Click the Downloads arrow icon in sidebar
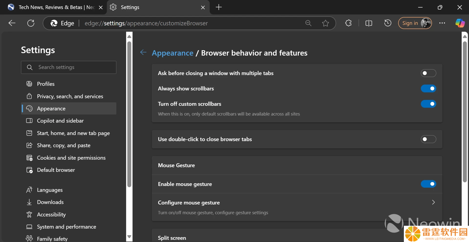 click(x=29, y=202)
